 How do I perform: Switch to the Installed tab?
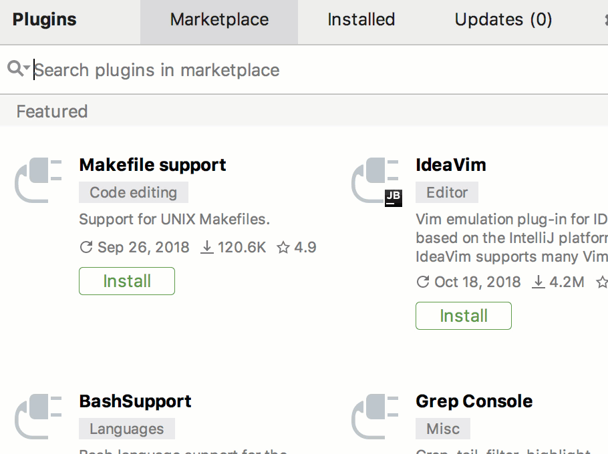coord(360,20)
